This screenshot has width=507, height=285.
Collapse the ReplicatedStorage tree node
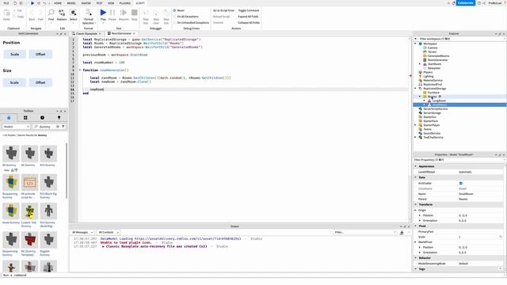(415, 88)
